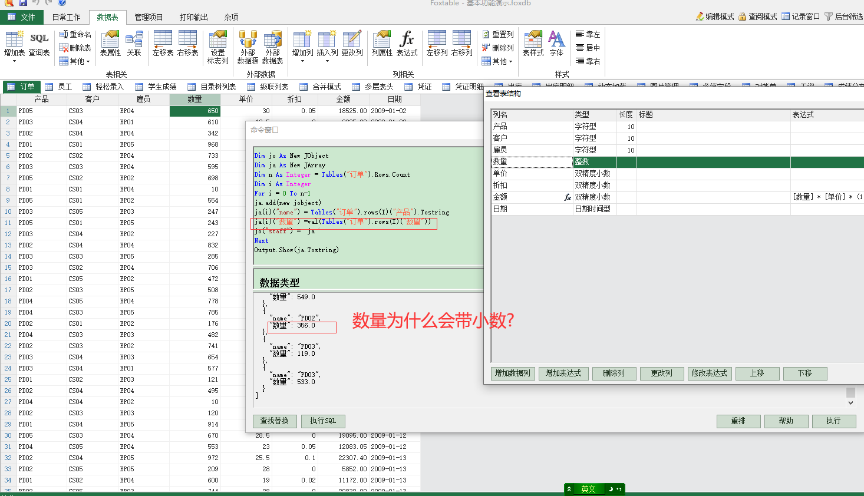Click the 上移 button

(757, 373)
